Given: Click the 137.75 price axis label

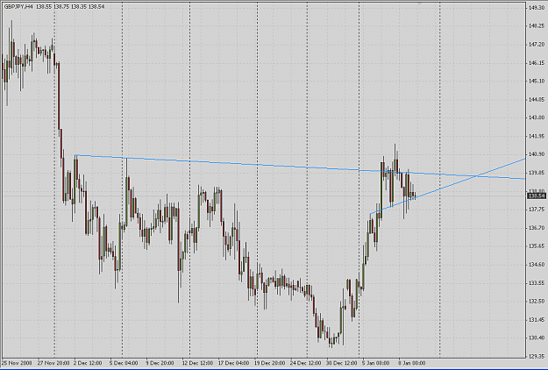Looking at the screenshot, I should coord(537,210).
